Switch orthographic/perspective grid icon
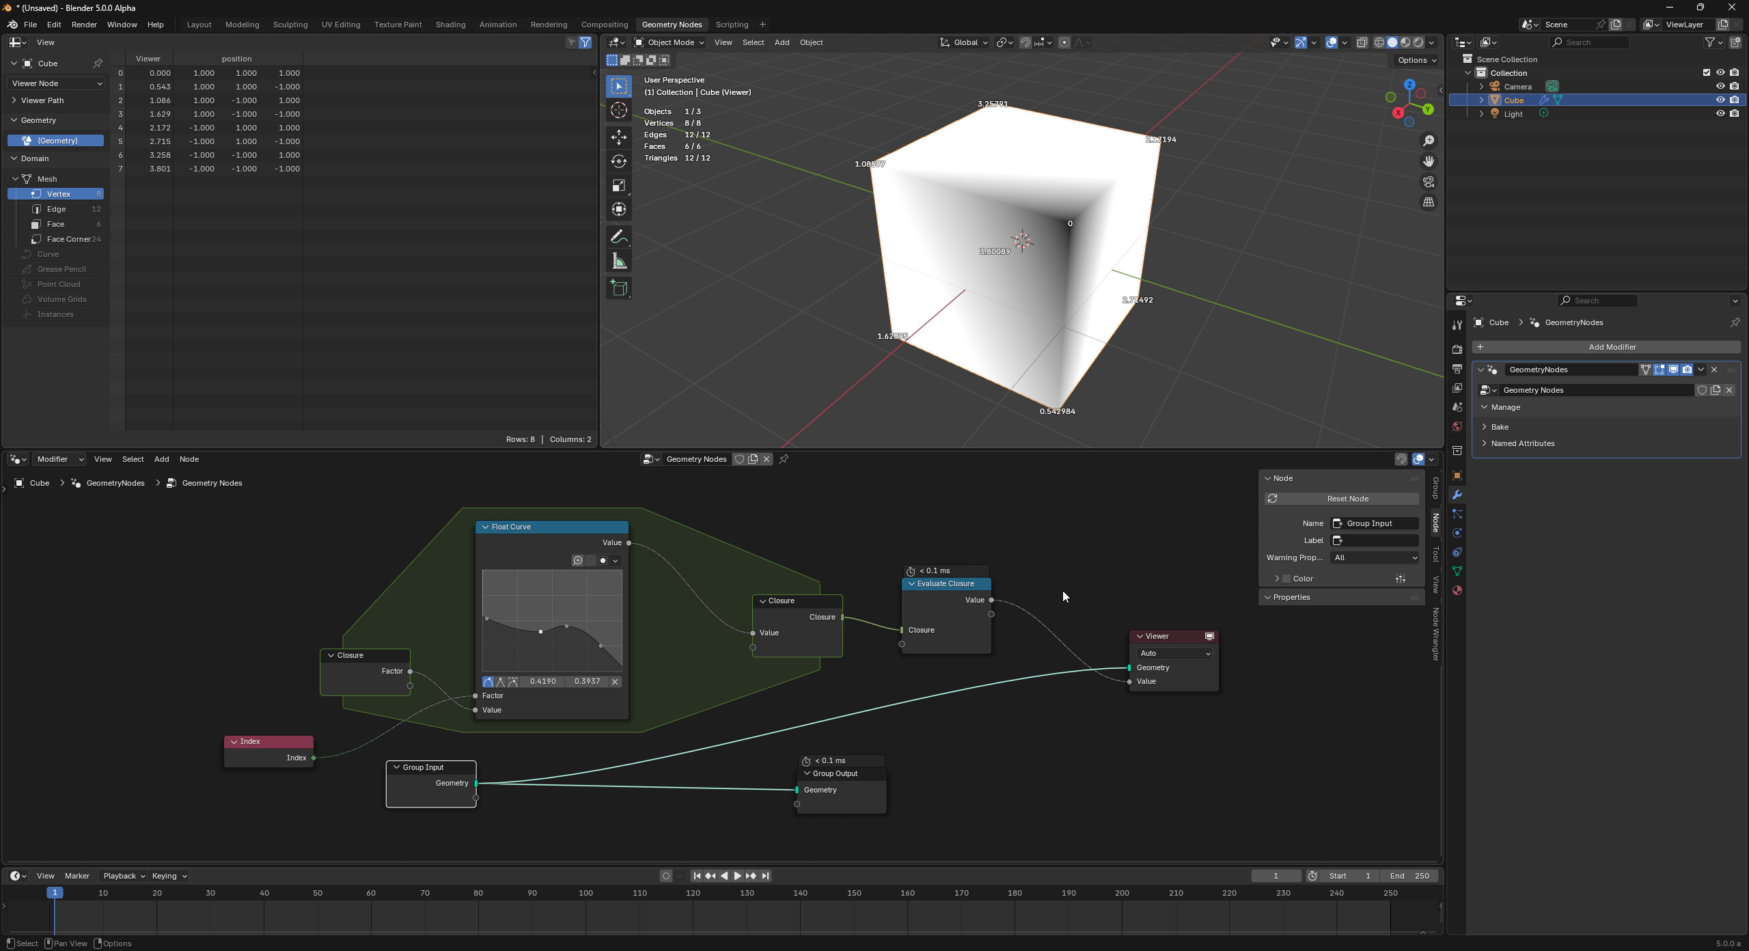The width and height of the screenshot is (1749, 951). click(x=1428, y=202)
